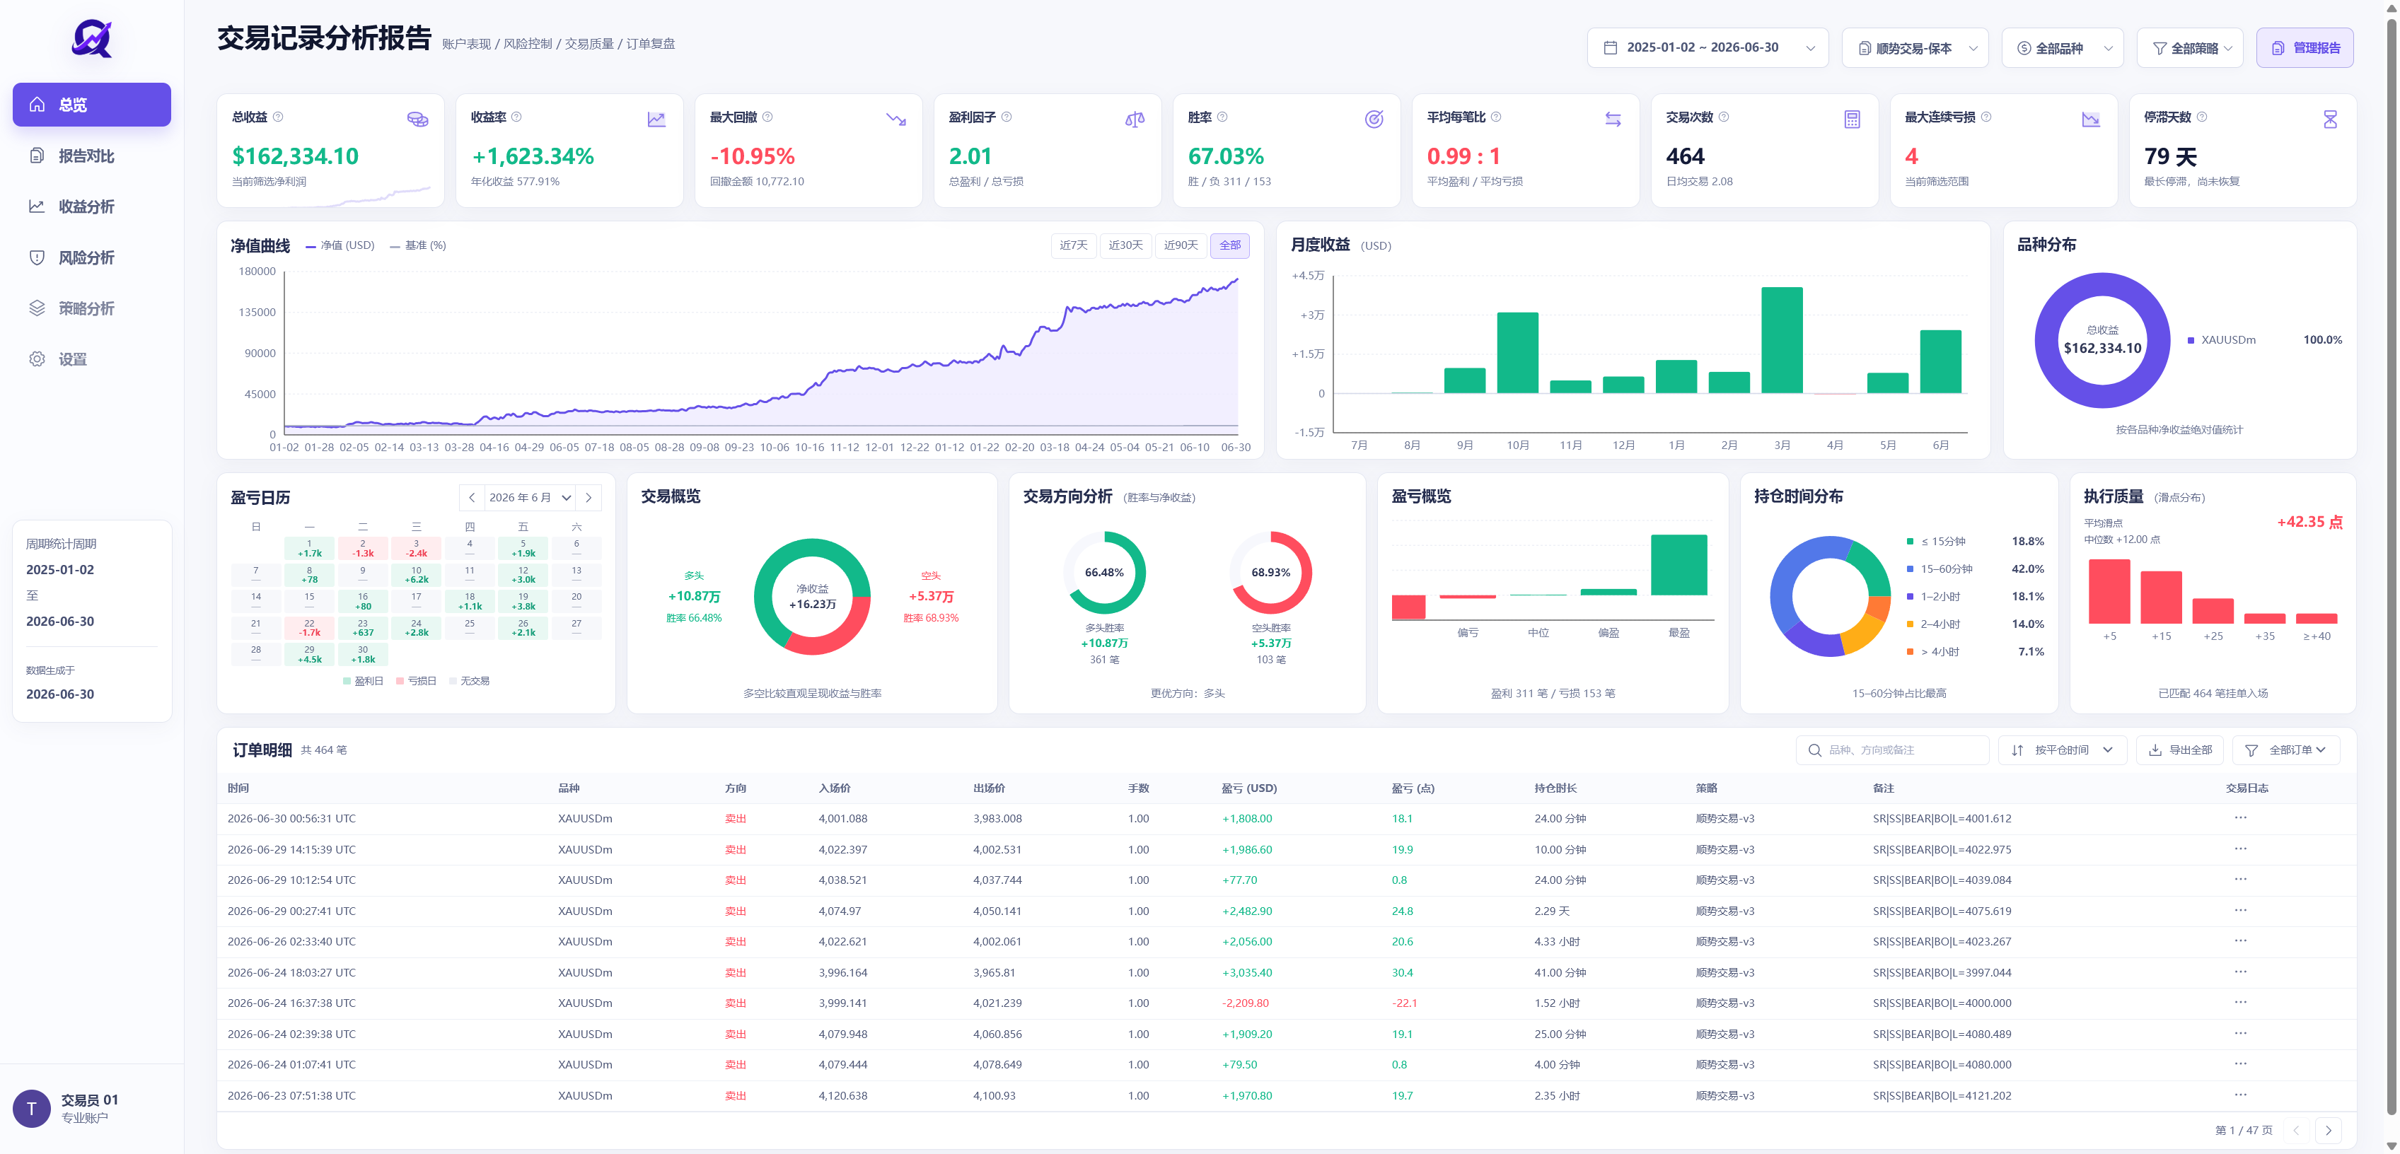Open 按平仓时间 sort dropdown
This screenshot has width=2400, height=1154.
pyautogui.click(x=2062, y=750)
